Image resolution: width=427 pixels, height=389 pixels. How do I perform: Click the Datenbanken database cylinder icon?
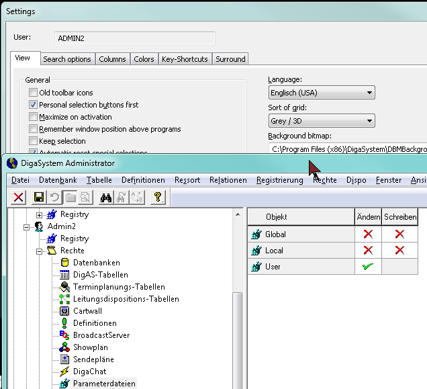[64, 263]
